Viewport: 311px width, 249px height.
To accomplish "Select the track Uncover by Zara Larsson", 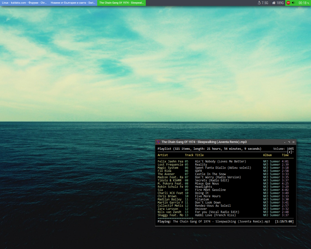I will [201, 209].
